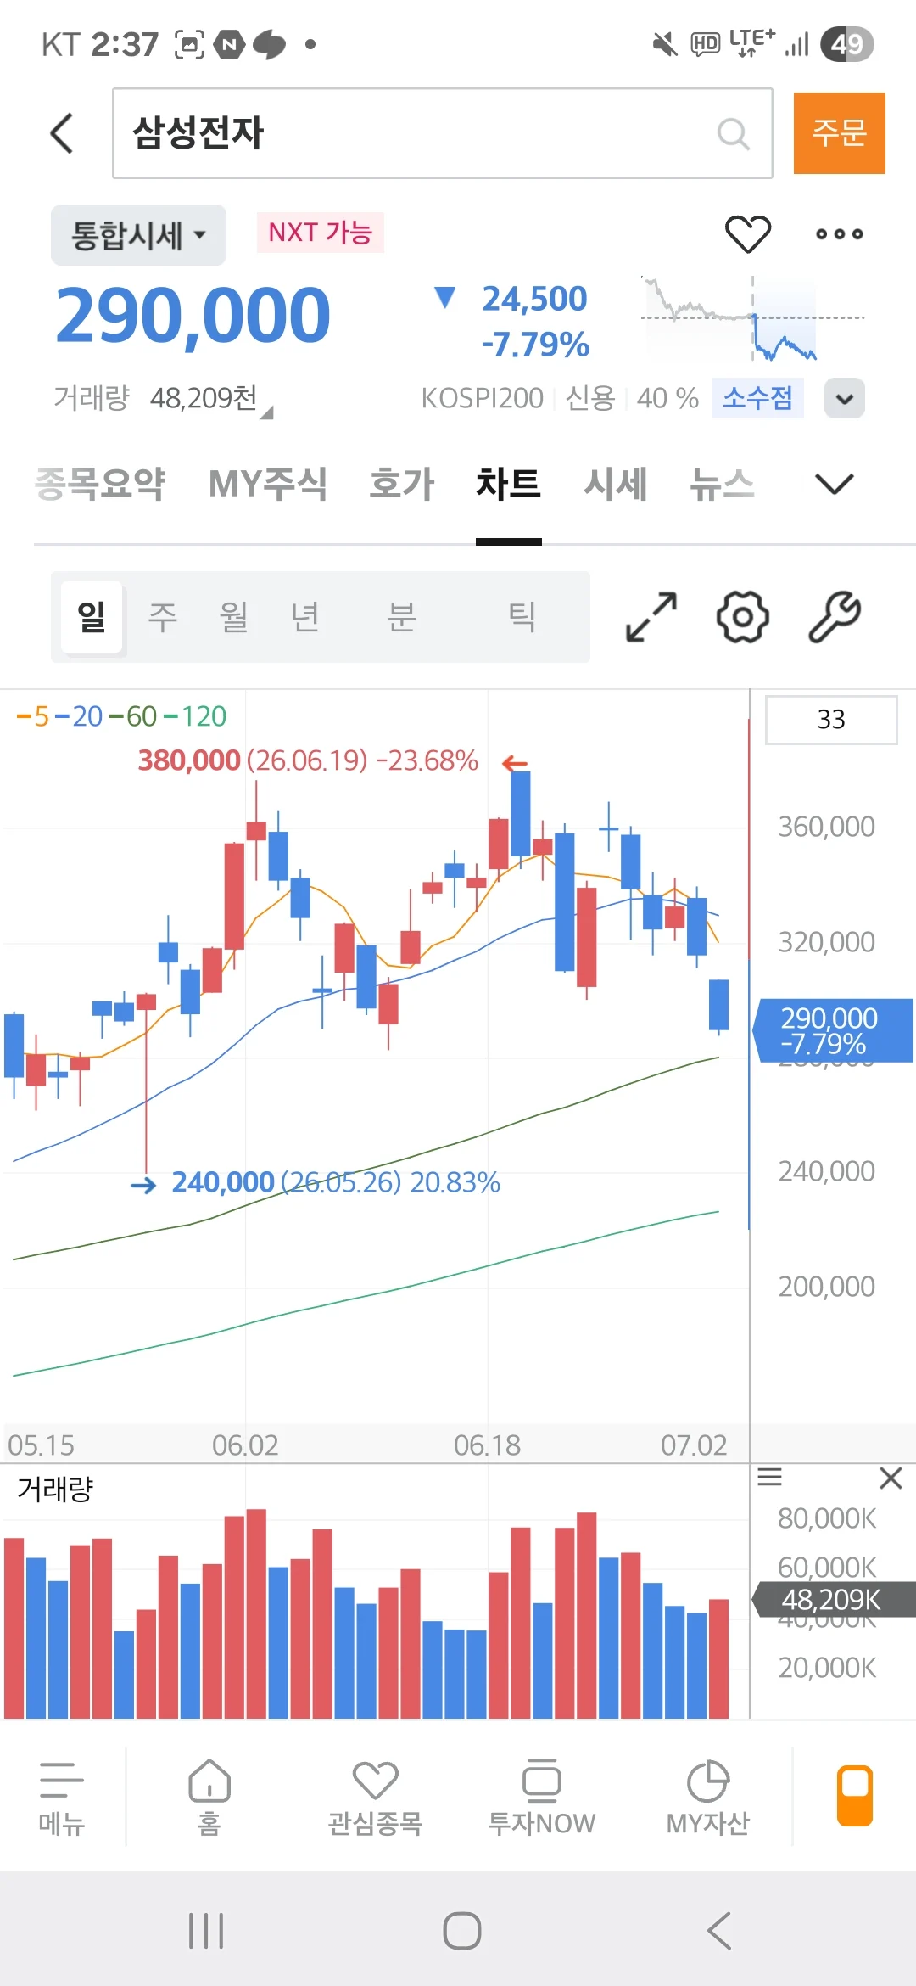Screen dimensions: 916x1986
Task: Open MY자산 in bottom navigation
Action: pos(708,1799)
